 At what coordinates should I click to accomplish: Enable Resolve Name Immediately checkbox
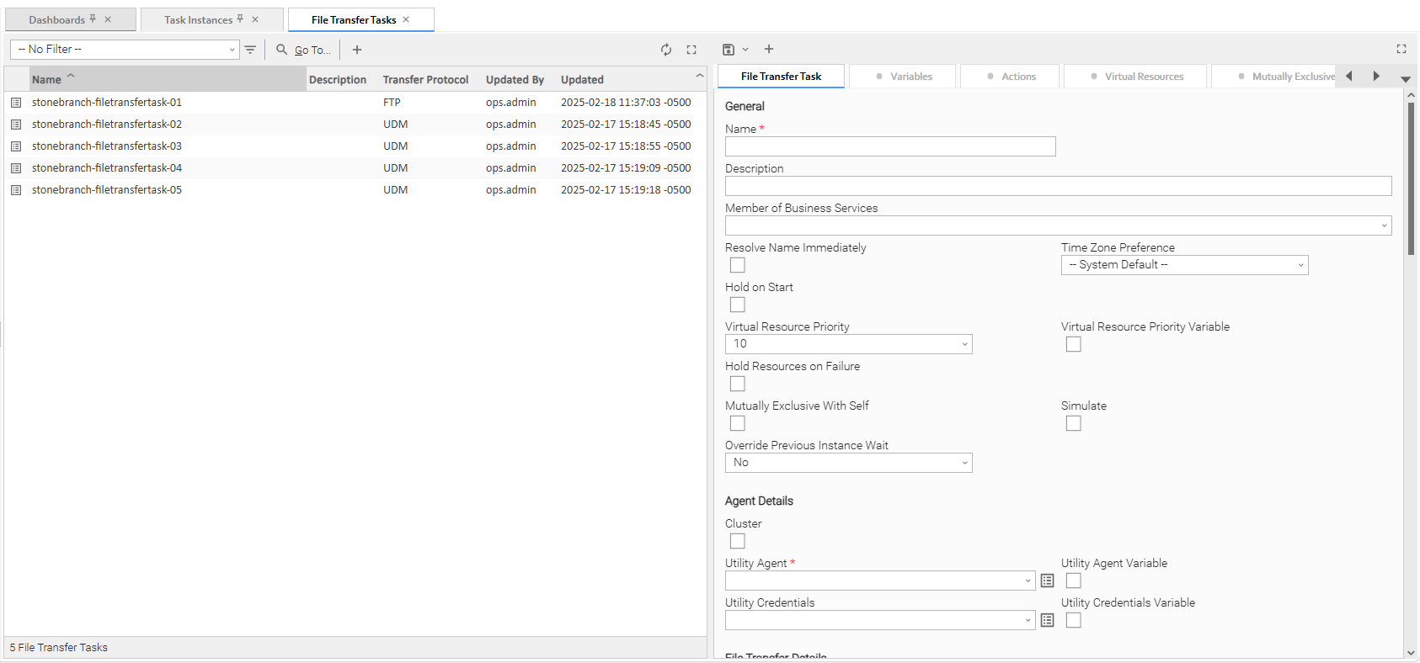click(x=738, y=265)
